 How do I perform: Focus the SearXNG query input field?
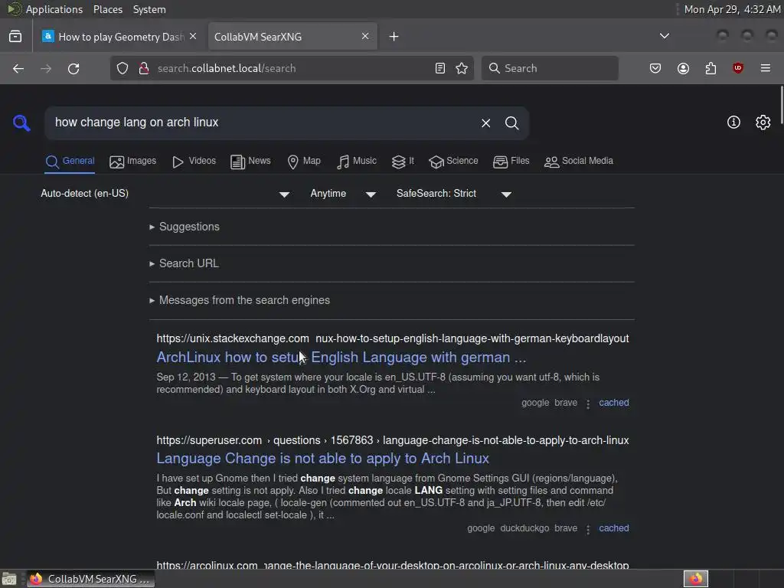click(x=263, y=122)
